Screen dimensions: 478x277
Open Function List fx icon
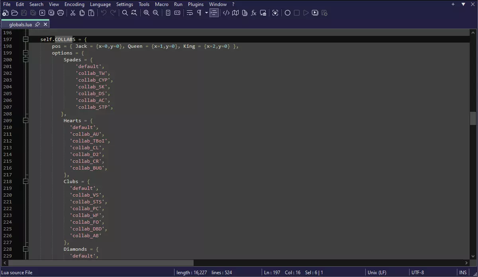coord(254,13)
